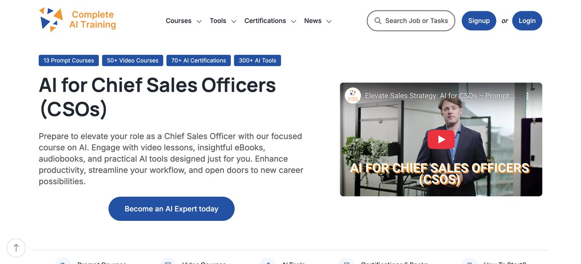Click the scroll-to-top arrow button

coord(16,248)
